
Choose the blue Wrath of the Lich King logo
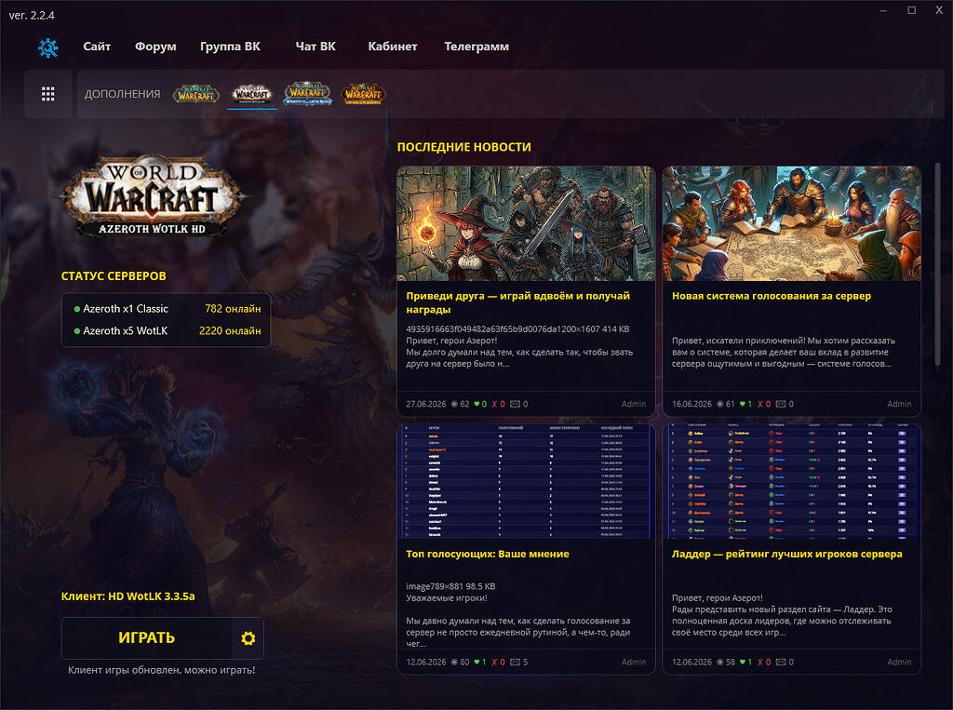pos(307,94)
